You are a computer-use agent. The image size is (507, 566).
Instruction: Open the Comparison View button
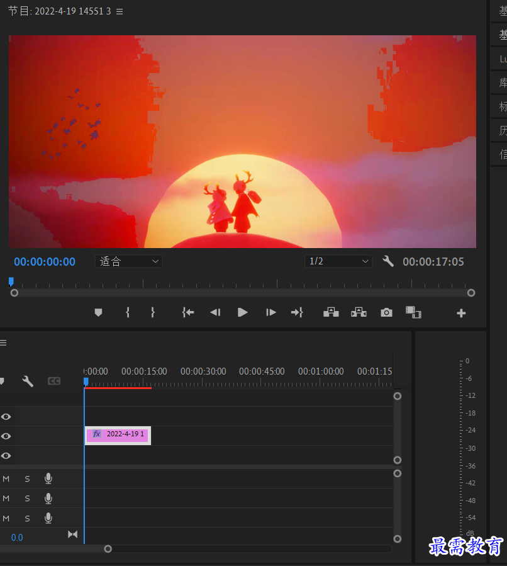point(414,312)
